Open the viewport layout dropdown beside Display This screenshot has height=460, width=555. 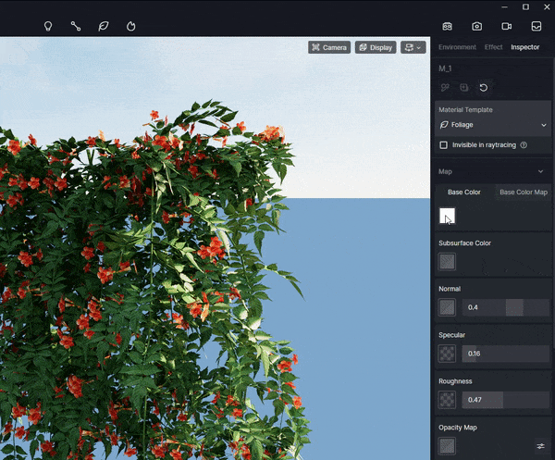pos(413,47)
